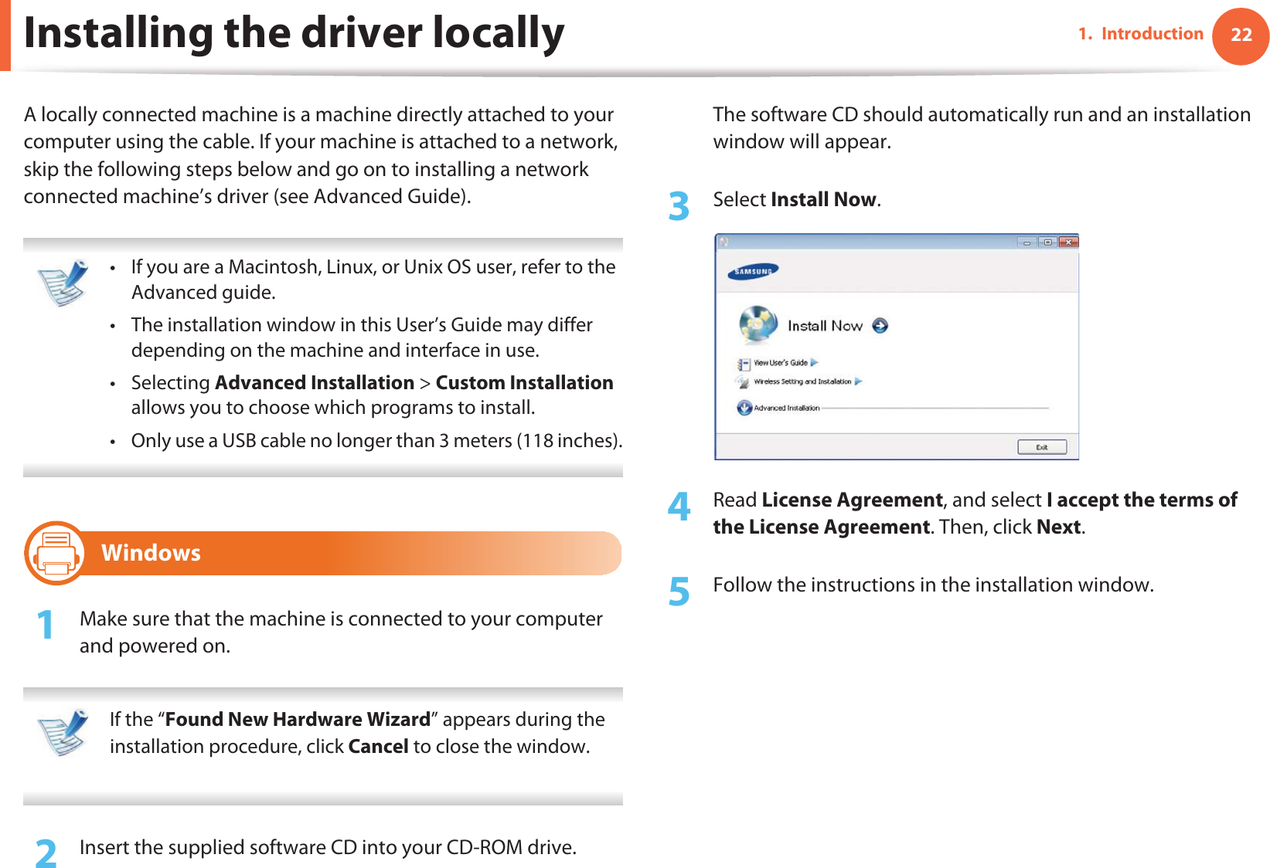
Task: Click bold "License Agreement" in step 4
Action: click(x=853, y=500)
